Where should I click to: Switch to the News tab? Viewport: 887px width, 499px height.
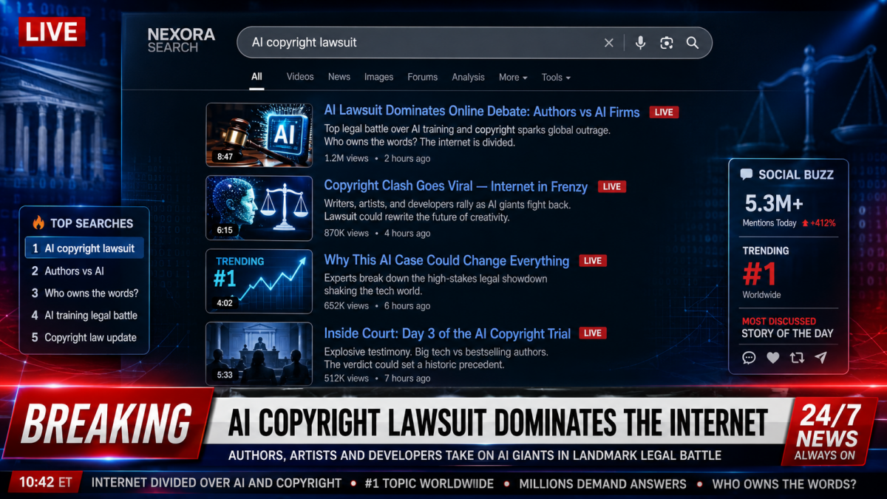coord(339,77)
